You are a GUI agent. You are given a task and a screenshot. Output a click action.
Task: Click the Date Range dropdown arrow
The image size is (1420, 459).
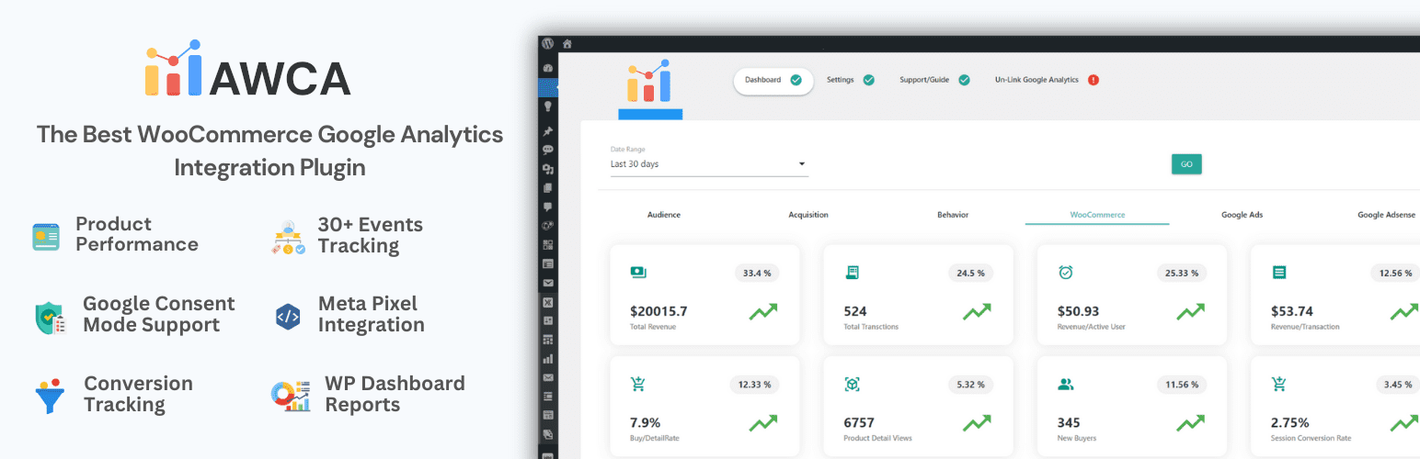[802, 164]
